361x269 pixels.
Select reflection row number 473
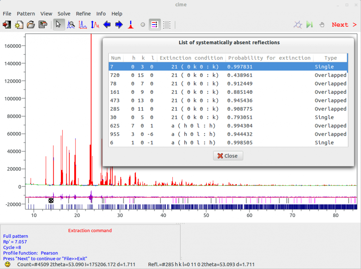[228, 100]
